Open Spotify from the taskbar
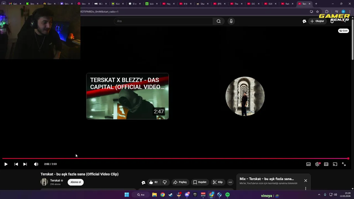The width and height of the screenshot is (354, 199). (x=228, y=195)
